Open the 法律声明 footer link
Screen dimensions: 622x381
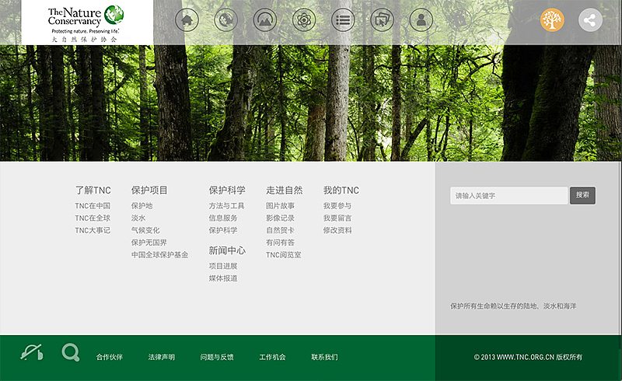click(162, 357)
